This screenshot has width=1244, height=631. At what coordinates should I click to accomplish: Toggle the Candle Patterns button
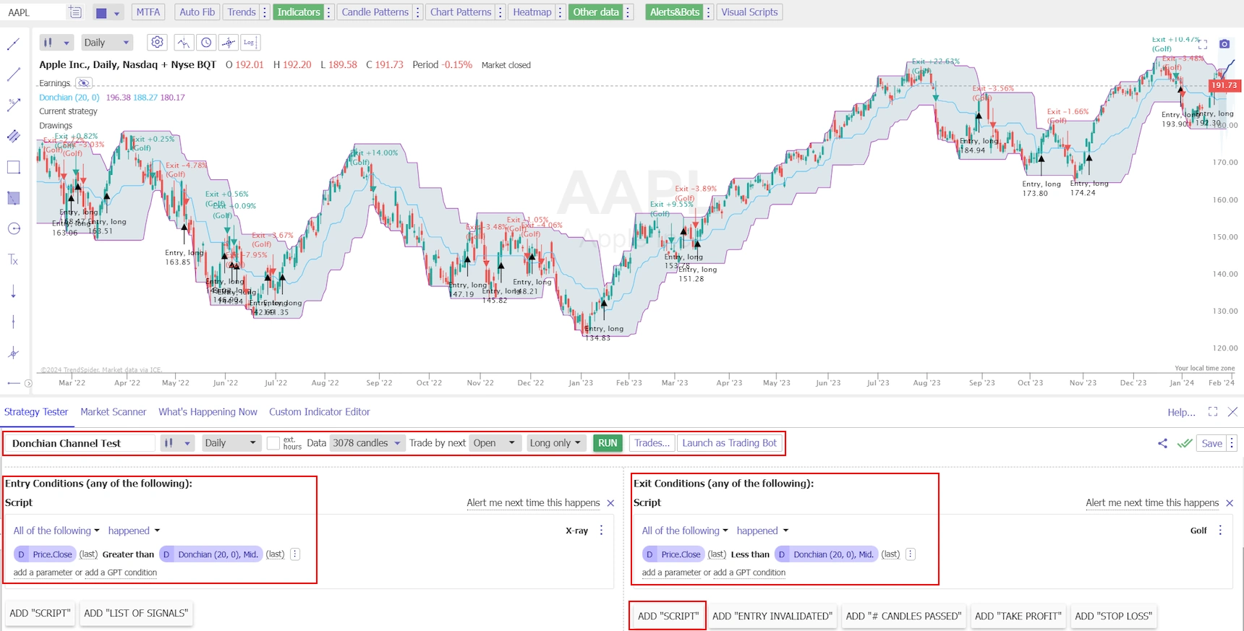(x=375, y=12)
